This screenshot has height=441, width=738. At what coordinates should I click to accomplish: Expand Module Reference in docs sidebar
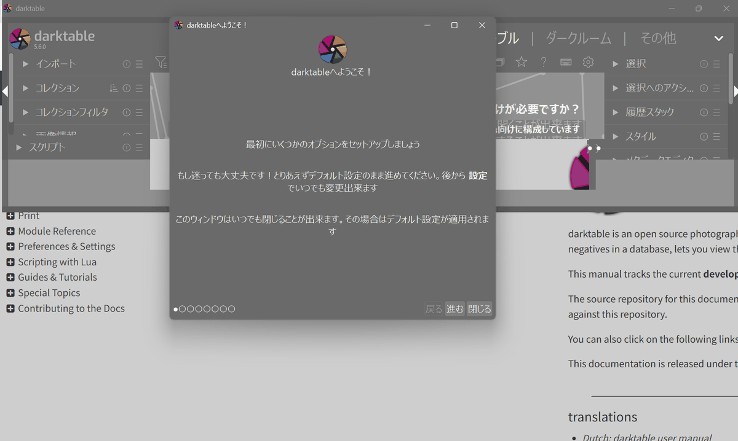click(10, 232)
